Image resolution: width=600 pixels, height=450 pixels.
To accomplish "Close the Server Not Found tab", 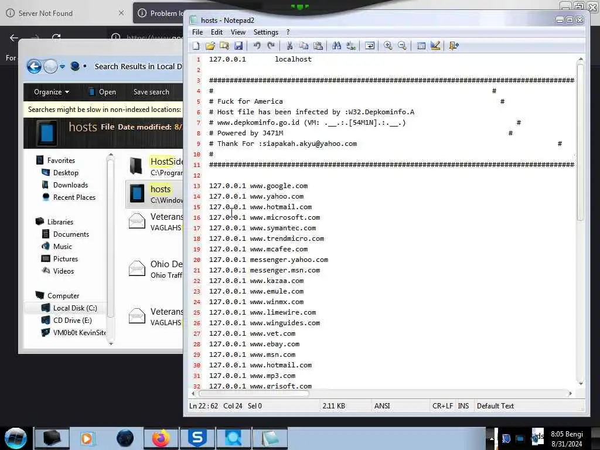I will pyautogui.click(x=121, y=13).
